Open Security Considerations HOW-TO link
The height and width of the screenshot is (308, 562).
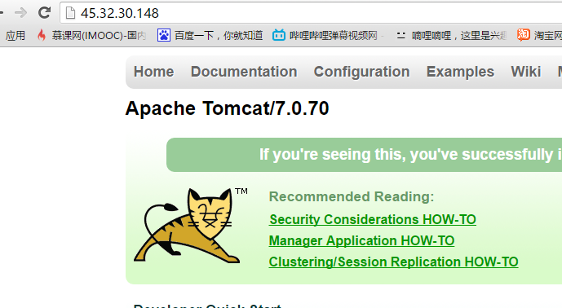click(x=373, y=219)
